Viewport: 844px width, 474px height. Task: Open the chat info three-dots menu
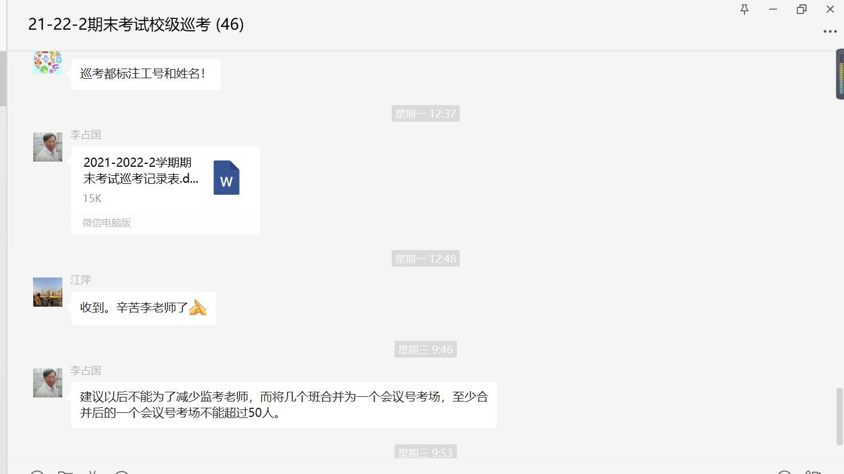click(x=830, y=31)
